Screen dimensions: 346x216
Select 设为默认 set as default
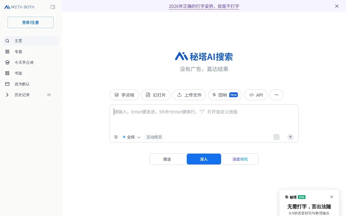(31, 84)
